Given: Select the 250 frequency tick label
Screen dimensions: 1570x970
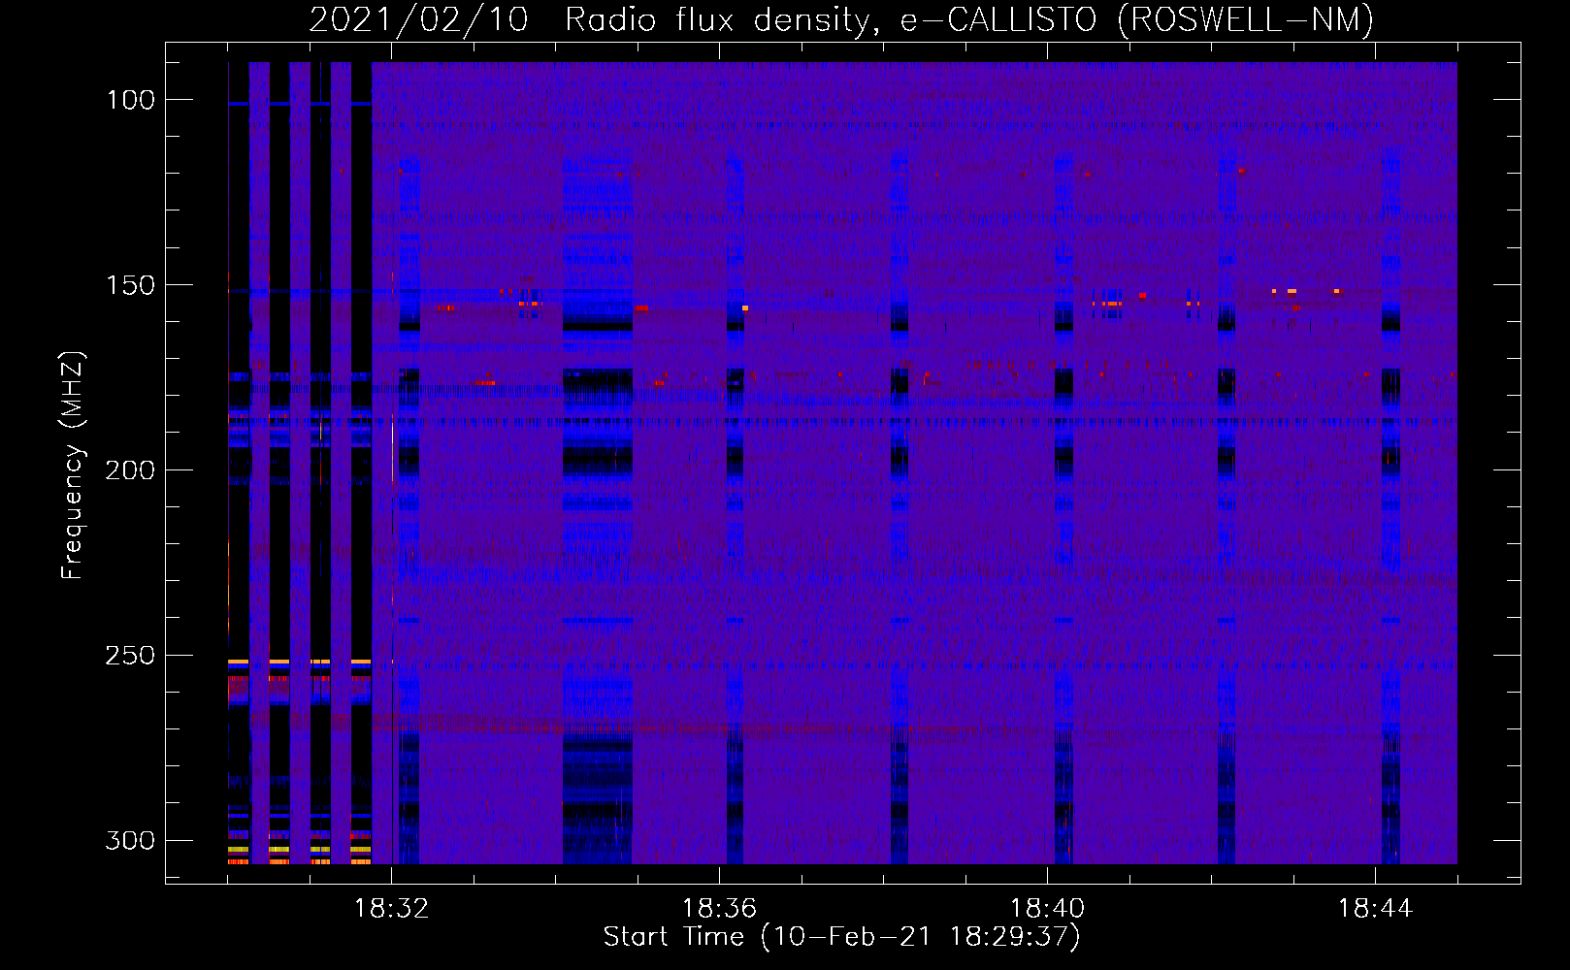Looking at the screenshot, I should click(129, 656).
